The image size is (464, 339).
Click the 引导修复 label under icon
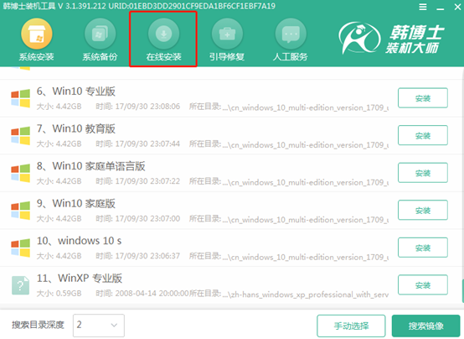click(x=227, y=57)
